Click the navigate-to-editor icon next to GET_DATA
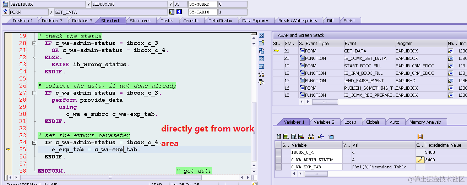467x185 pixels. coord(172,12)
